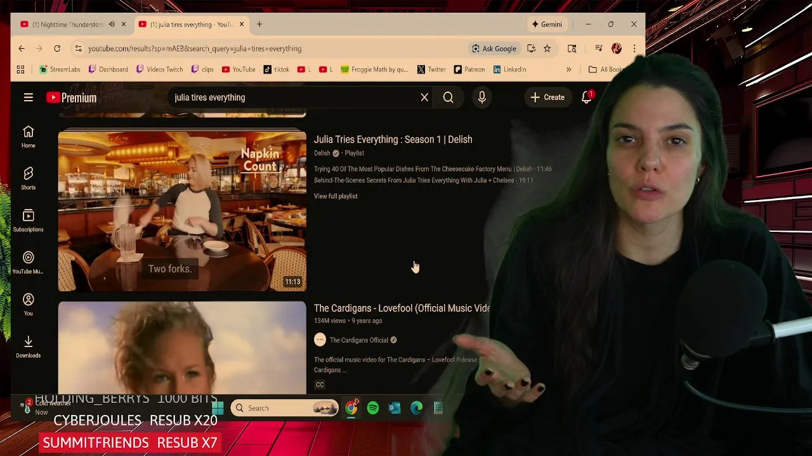Open the YouTube guide hamburger menu
Image resolution: width=812 pixels, height=456 pixels.
[x=28, y=98]
